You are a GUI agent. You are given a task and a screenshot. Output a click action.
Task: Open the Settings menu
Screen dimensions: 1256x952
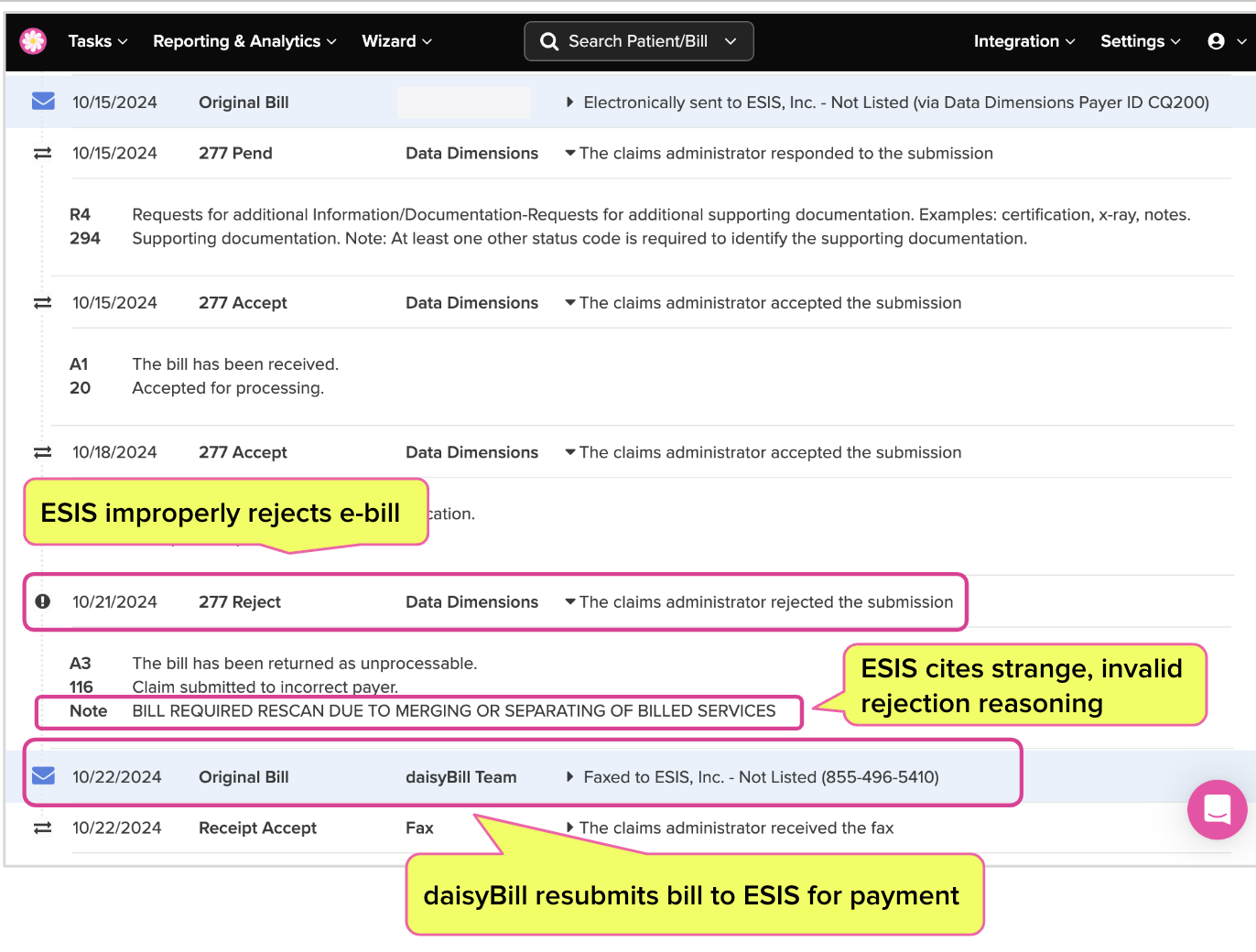tap(1140, 41)
